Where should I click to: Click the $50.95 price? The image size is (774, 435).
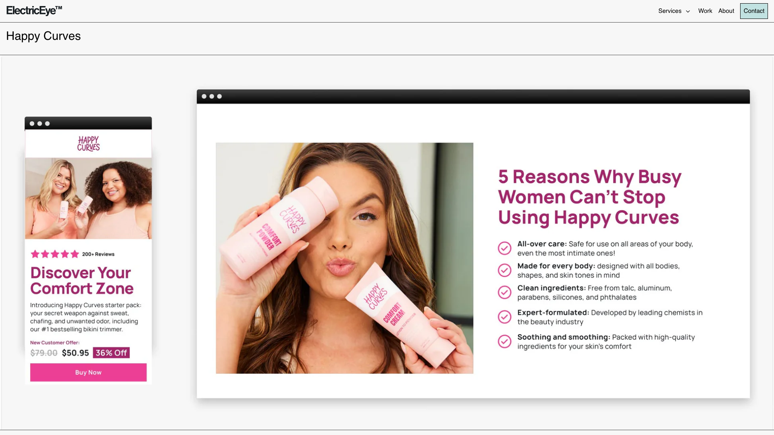tap(75, 353)
